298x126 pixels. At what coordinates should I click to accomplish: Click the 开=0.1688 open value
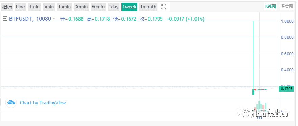tap(72, 19)
